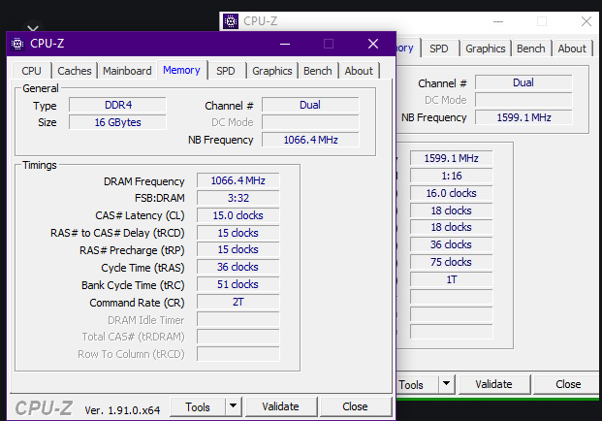Open the Graphics tab in front window
Viewport: 602px width, 421px height.
(x=272, y=71)
